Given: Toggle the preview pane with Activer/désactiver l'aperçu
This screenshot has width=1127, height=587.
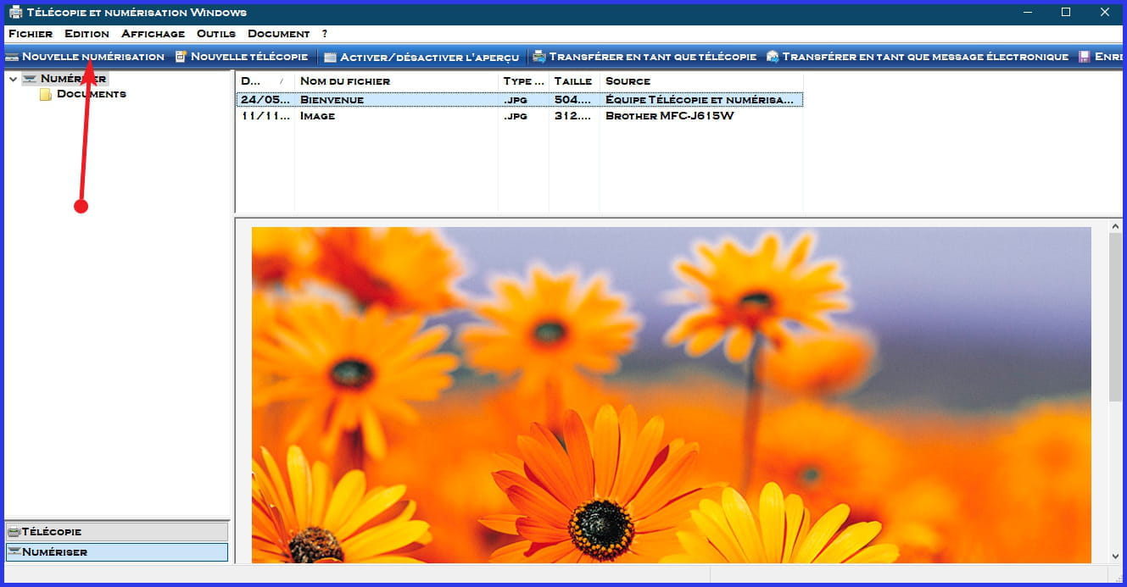Looking at the screenshot, I should 421,57.
